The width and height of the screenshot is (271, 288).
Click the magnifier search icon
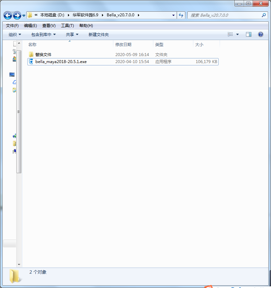click(x=264, y=15)
